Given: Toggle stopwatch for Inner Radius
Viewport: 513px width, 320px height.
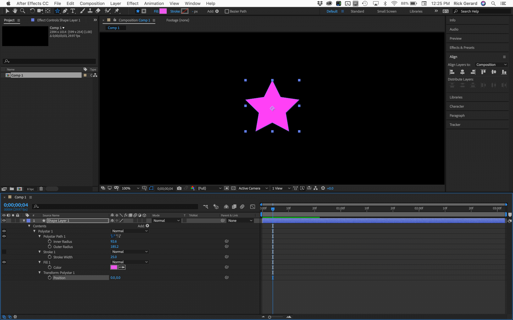Looking at the screenshot, I should (50, 241).
